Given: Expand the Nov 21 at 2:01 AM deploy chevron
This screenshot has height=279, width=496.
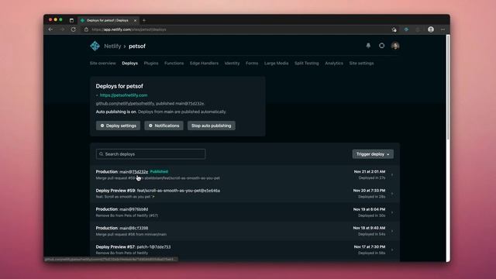Looking at the screenshot, I should point(392,174).
